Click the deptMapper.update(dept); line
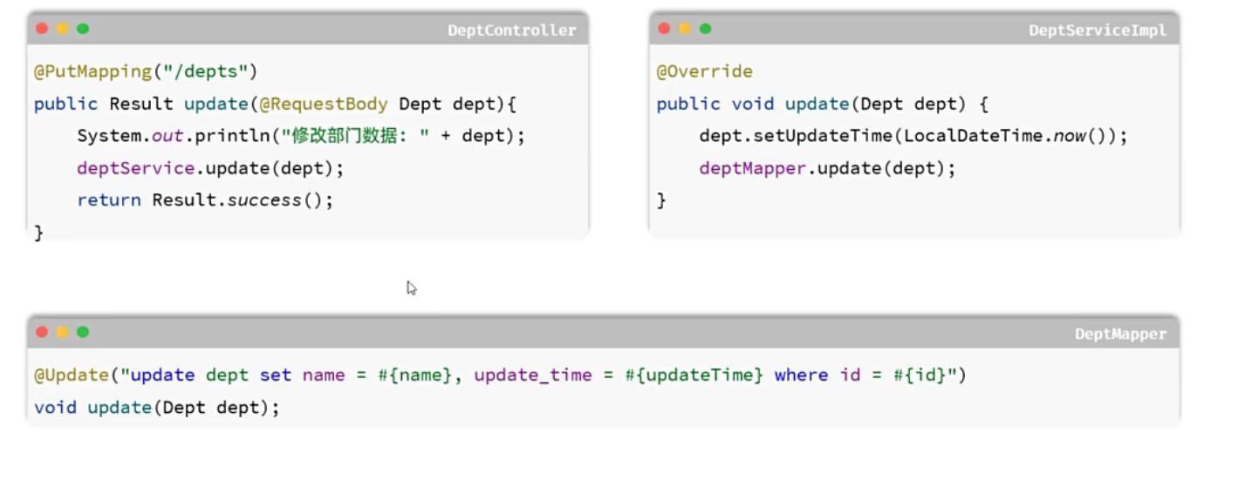Screen dimensions: 1245x479 click(x=827, y=168)
